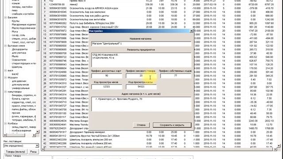
Task: Click the Код просмотра чеков field
Action: point(107,87)
